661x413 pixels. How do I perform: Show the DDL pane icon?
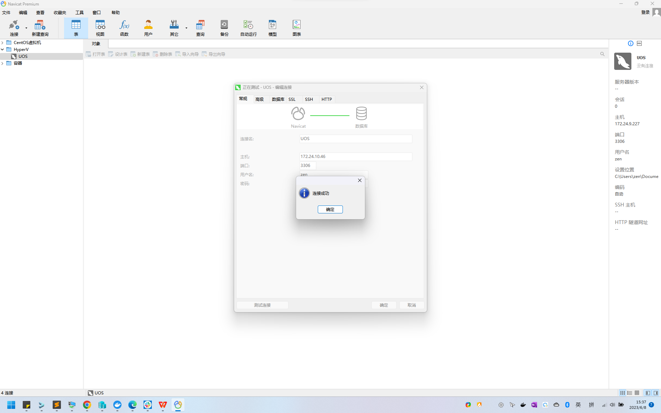point(639,43)
